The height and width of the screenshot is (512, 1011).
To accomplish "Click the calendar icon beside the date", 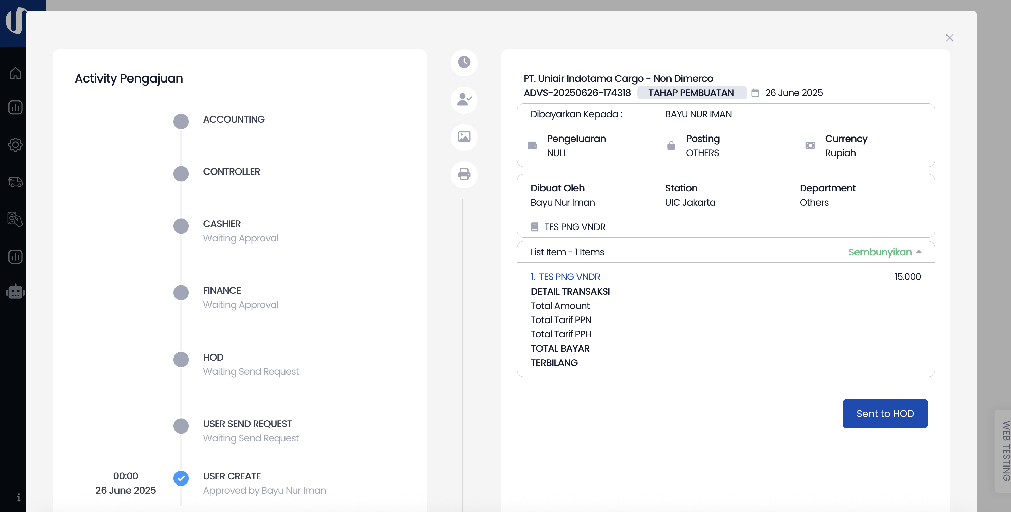I will (x=755, y=93).
